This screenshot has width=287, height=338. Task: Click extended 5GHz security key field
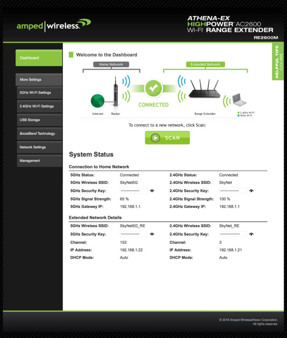(134, 234)
